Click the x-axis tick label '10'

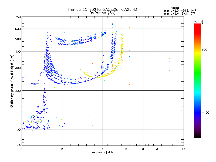point(156,149)
